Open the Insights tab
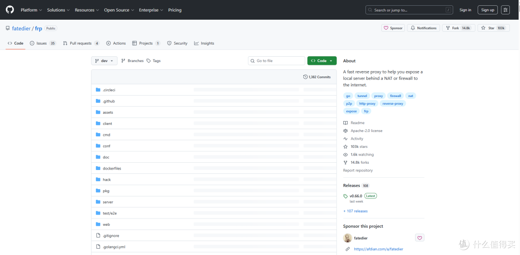The width and height of the screenshot is (520, 255). [204, 43]
